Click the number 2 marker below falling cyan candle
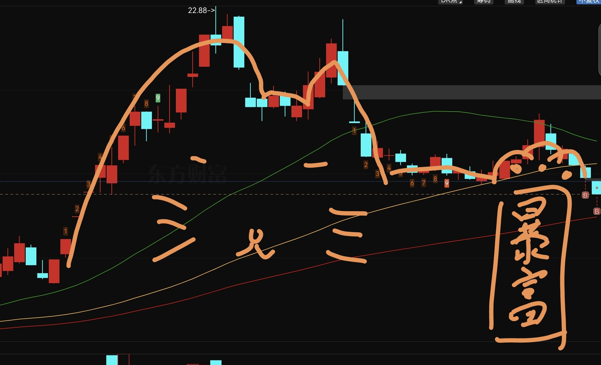 (x=366, y=165)
